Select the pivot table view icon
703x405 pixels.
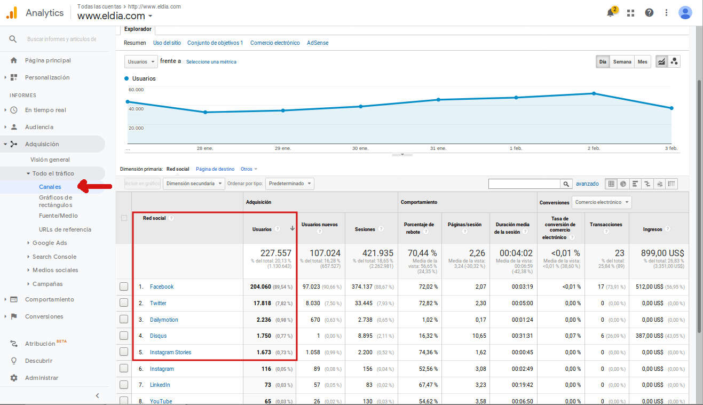(672, 184)
